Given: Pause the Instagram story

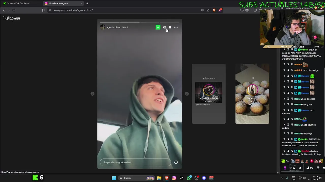Looking at the screenshot, I should pyautogui.click(x=170, y=27).
